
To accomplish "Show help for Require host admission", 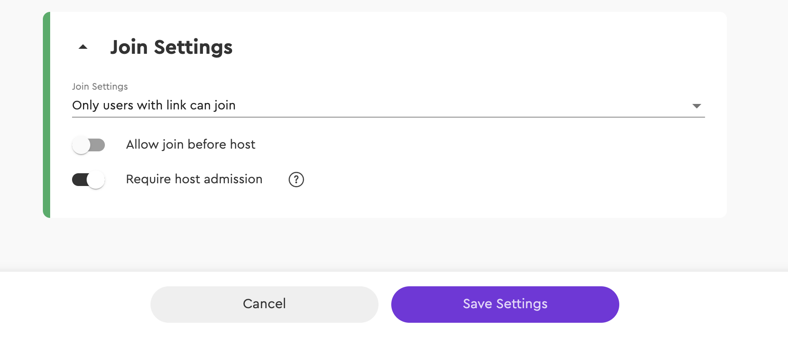I will coord(296,180).
